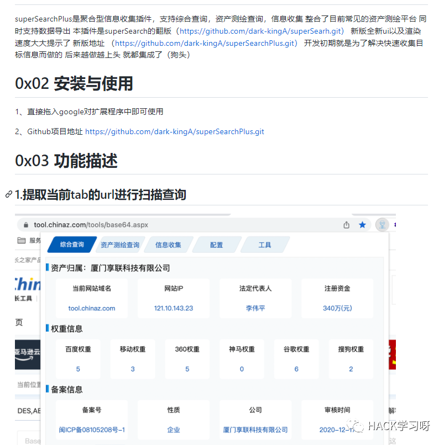Click the registered capital 340万(元)
This screenshot has height=445, width=444.
click(337, 308)
